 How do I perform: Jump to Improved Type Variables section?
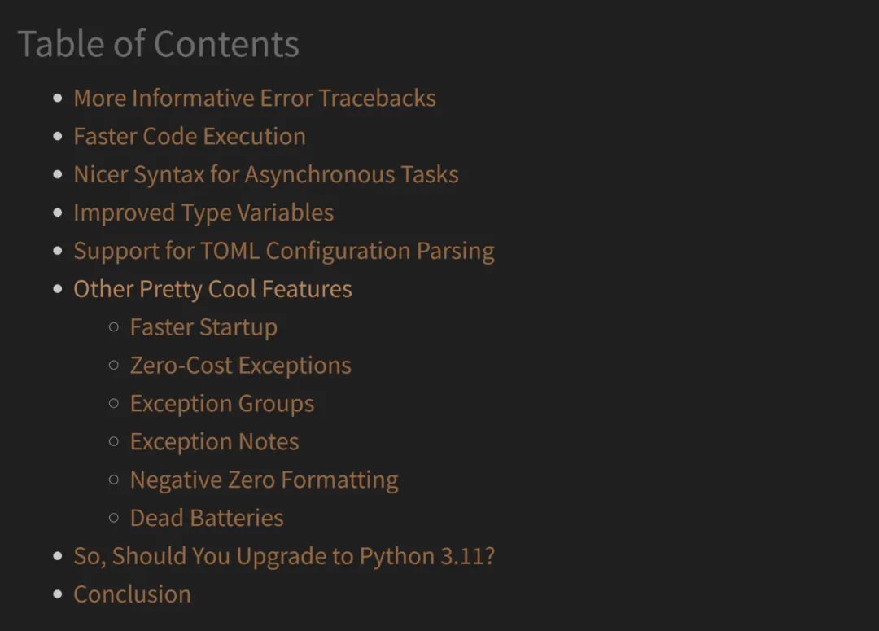pyautogui.click(x=203, y=213)
